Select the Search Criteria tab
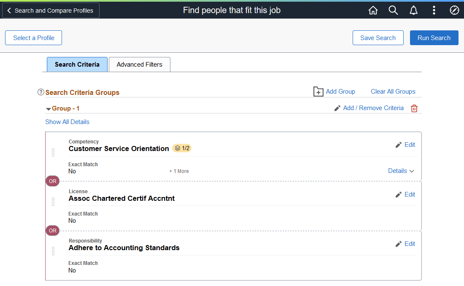Image resolution: width=464 pixels, height=286 pixels. 77,64
